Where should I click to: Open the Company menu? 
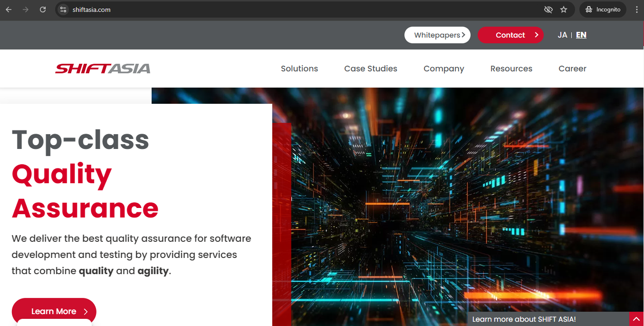click(x=444, y=69)
